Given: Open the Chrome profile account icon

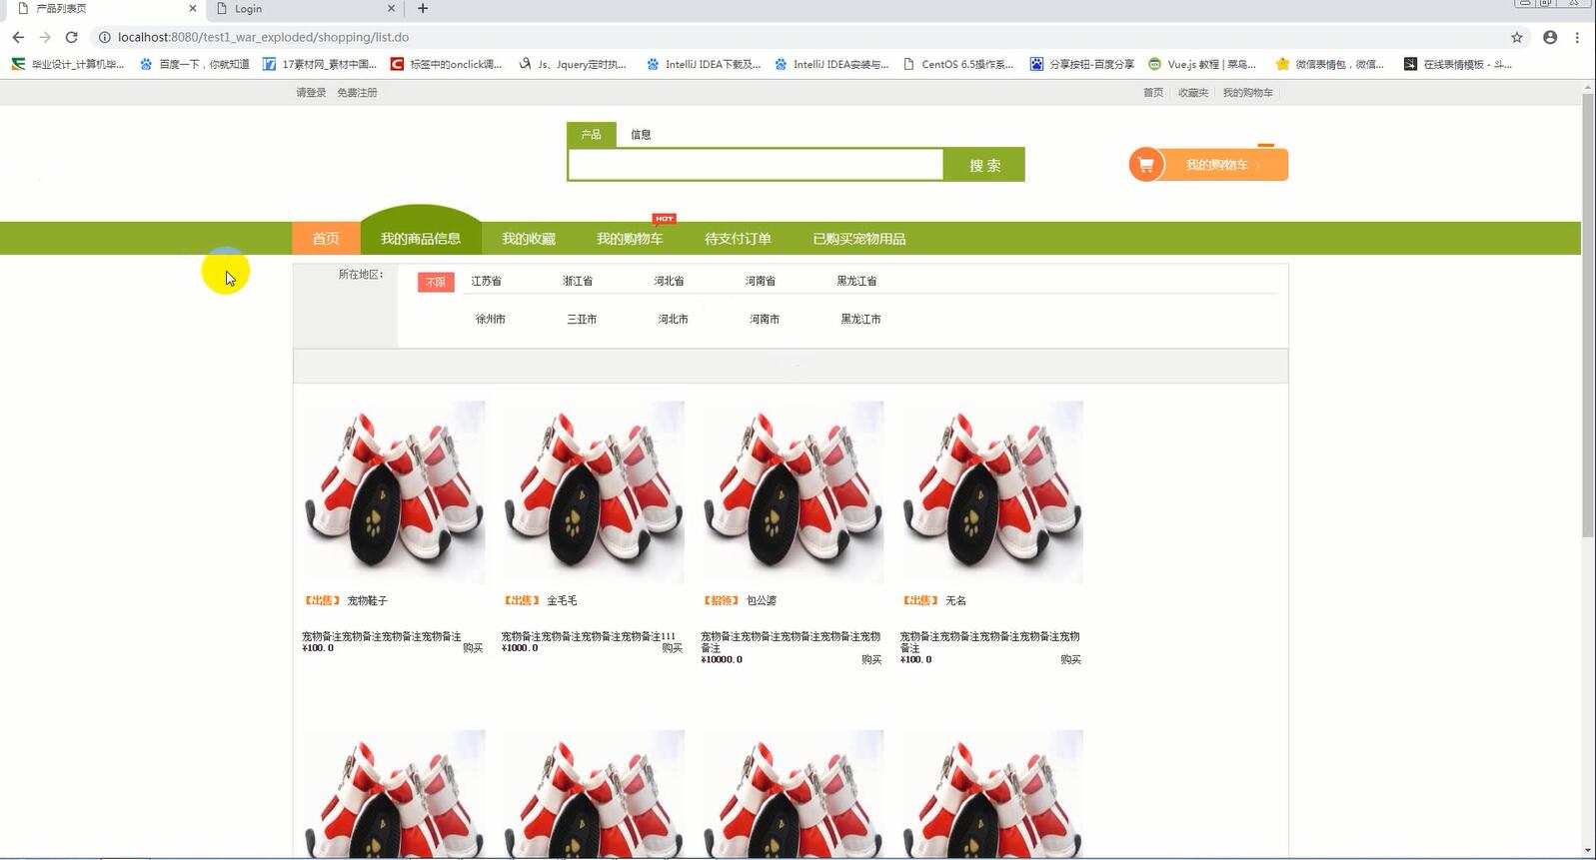Looking at the screenshot, I should pyautogui.click(x=1550, y=37).
